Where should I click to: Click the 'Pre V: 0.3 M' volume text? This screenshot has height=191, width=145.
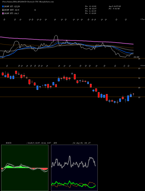coord(114,9)
